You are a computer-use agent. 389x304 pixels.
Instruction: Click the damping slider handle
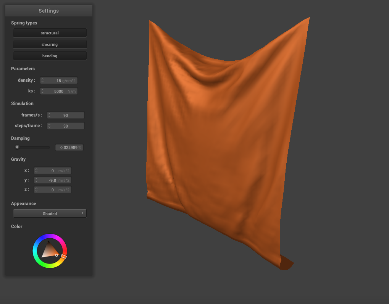point(17,147)
